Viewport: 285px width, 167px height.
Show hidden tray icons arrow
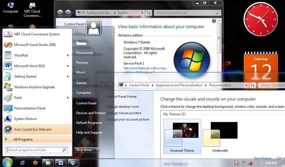(230, 163)
